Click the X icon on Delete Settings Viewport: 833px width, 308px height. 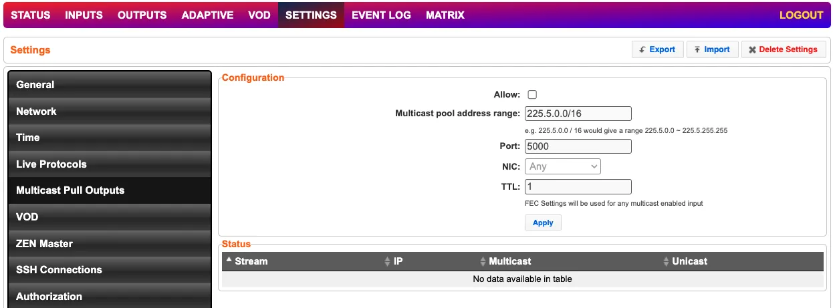pyautogui.click(x=753, y=49)
